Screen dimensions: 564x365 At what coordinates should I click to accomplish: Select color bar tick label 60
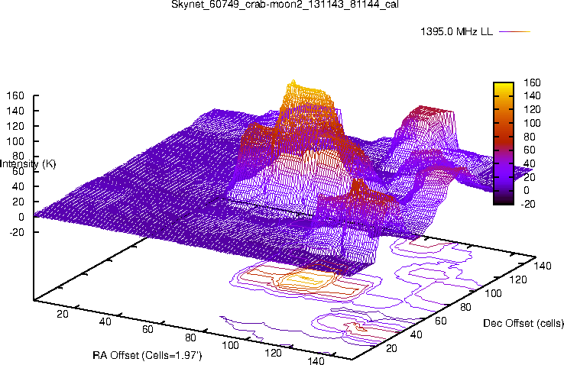pos(529,150)
